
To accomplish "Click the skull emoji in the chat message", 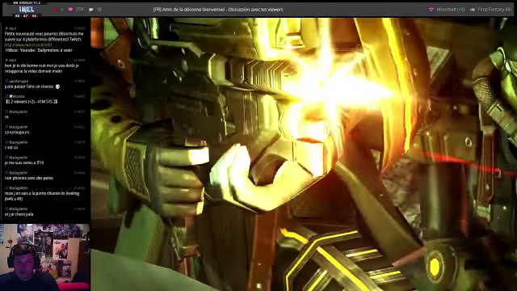I will [x=57, y=86].
